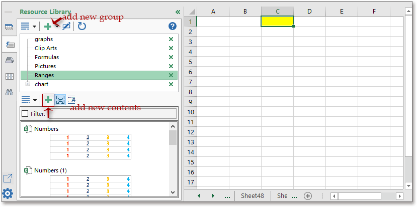The image size is (417, 207).
Task: Delete the Pictures group
Action: [x=171, y=66]
